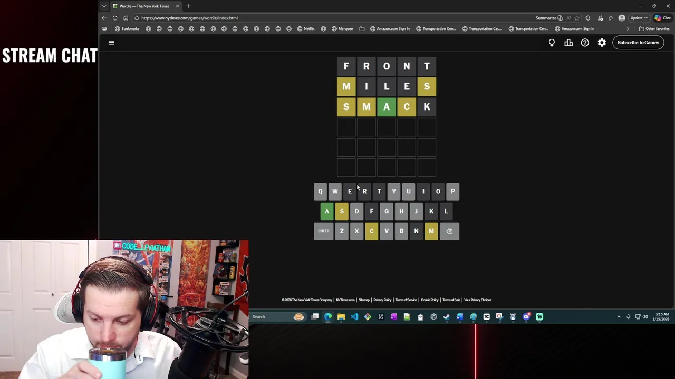
Task: Tap the B key on Wordle keyboard
Action: pos(401,231)
